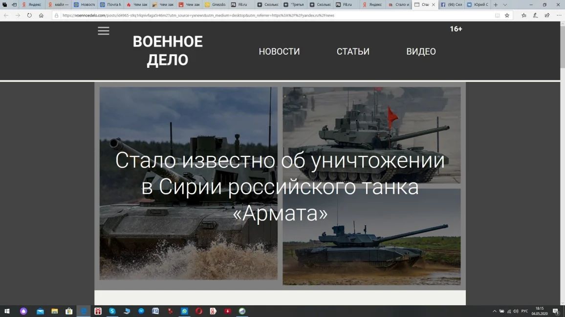Click the browser refresh button

coord(29,15)
